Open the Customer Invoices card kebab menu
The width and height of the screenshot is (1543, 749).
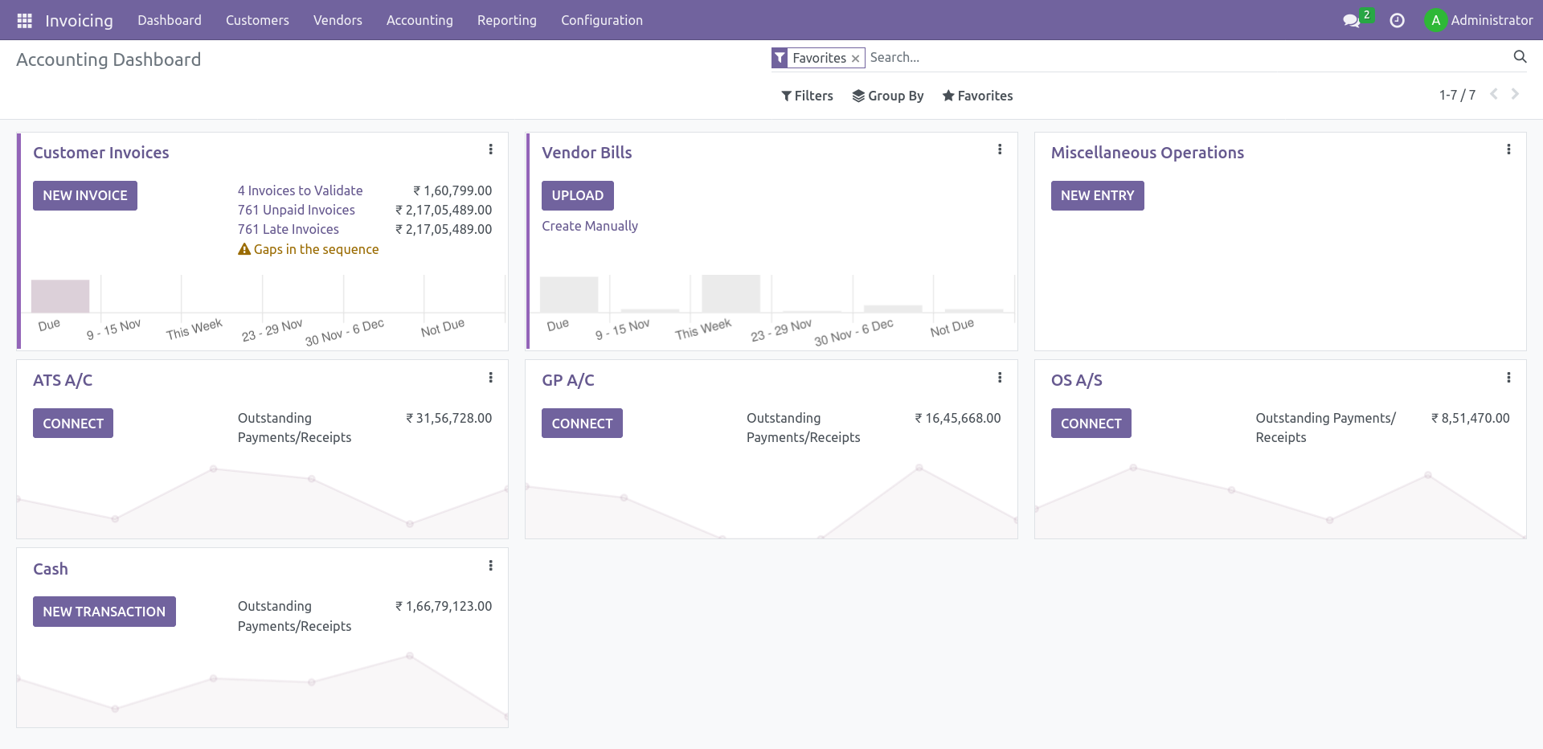(x=491, y=149)
